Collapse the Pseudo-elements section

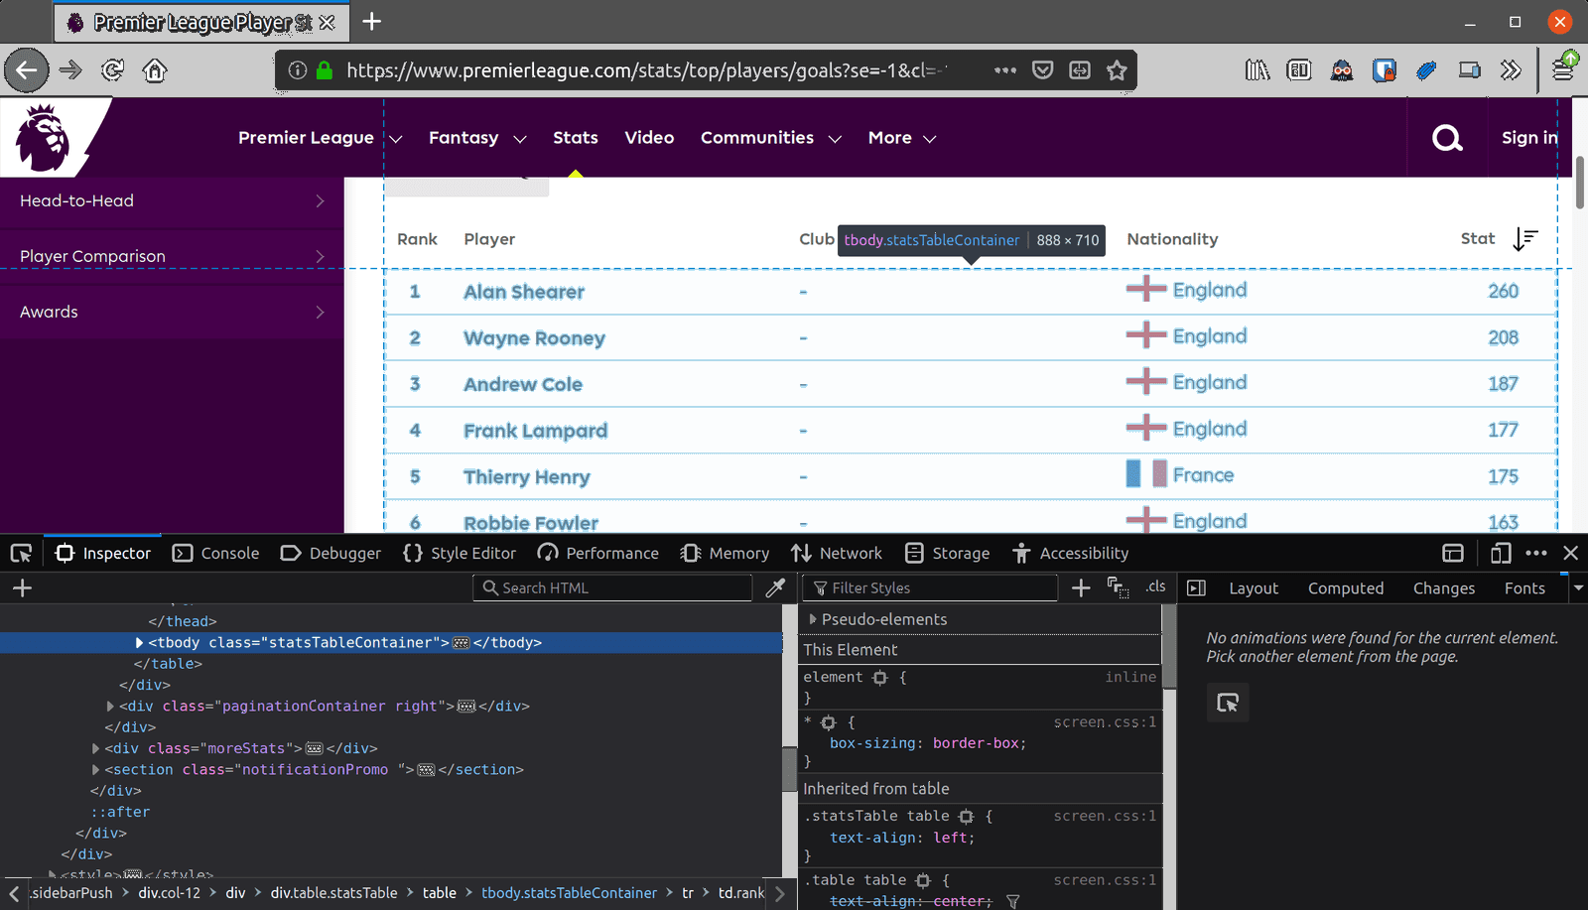812,619
